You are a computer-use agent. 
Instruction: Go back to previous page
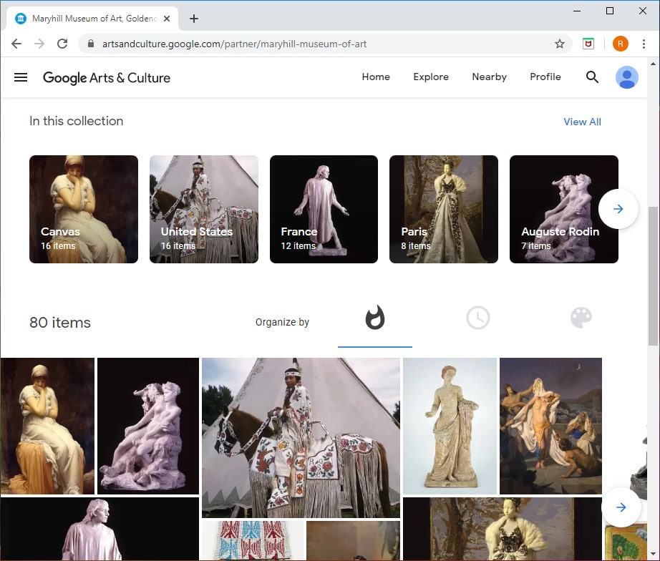(16, 44)
